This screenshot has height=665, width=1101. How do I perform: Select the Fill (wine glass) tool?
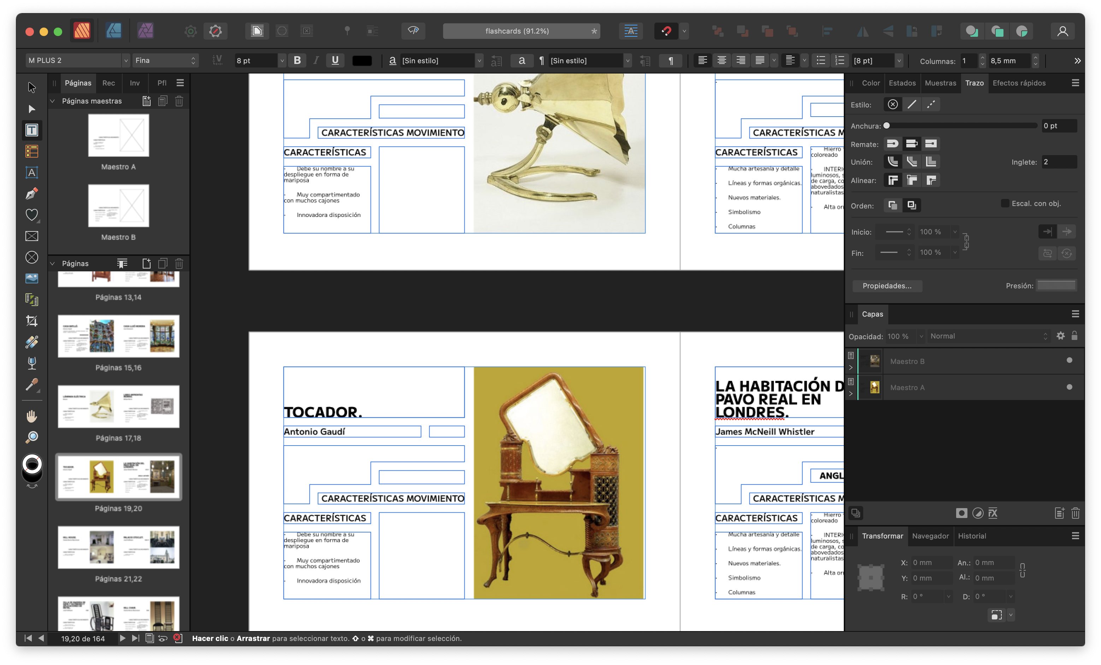pyautogui.click(x=31, y=363)
